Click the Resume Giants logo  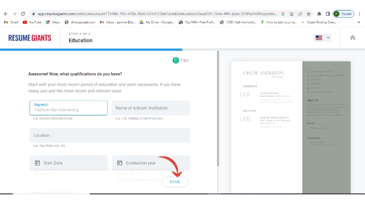[30, 38]
